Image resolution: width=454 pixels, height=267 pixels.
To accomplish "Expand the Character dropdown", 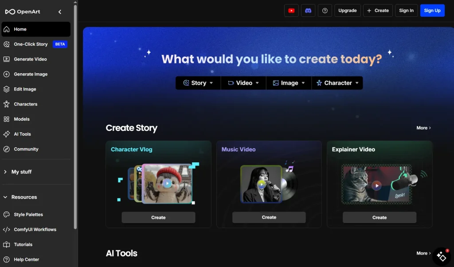I will 337,83.
